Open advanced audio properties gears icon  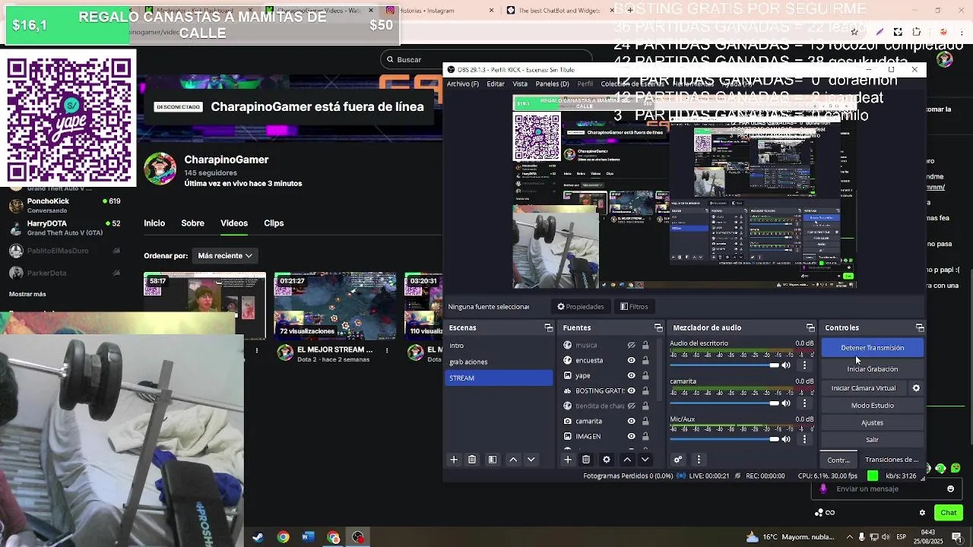678,460
